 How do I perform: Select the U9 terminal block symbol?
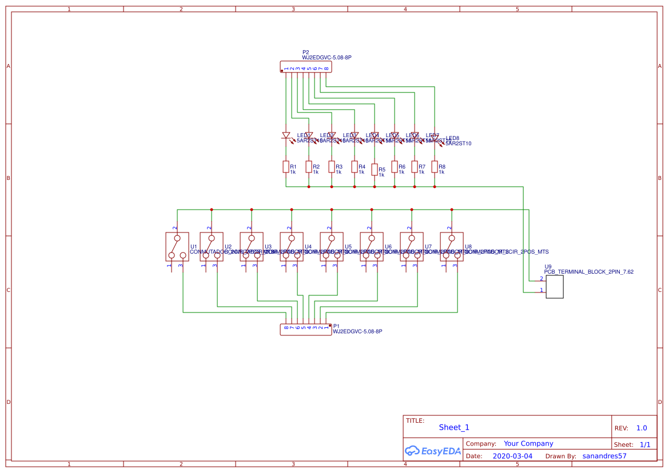555,287
